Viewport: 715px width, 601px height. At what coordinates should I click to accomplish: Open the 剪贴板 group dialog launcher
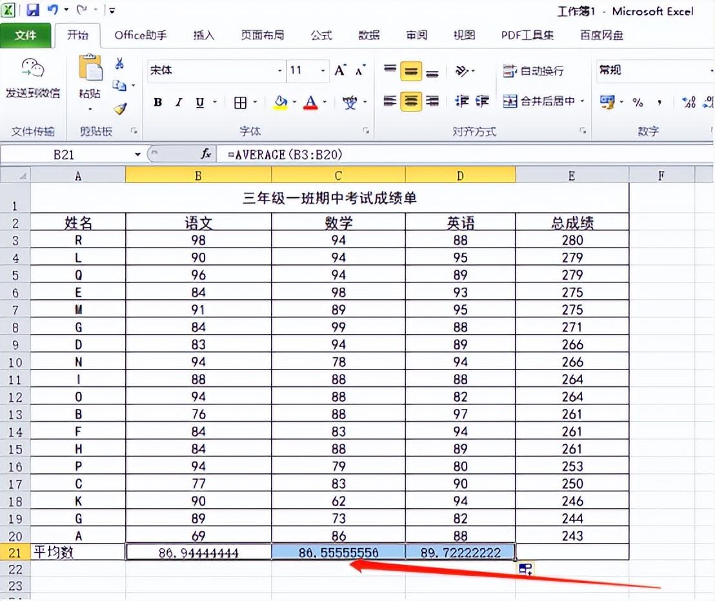click(x=134, y=131)
